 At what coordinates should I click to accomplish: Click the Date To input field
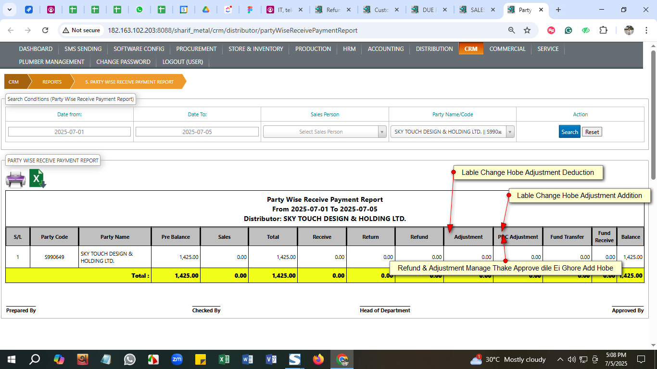[197, 132]
